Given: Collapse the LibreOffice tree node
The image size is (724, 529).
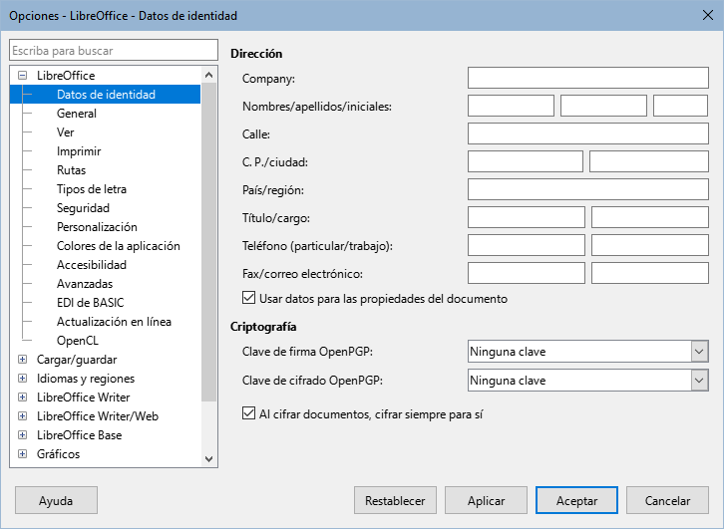Looking at the screenshot, I should pos(22,75).
